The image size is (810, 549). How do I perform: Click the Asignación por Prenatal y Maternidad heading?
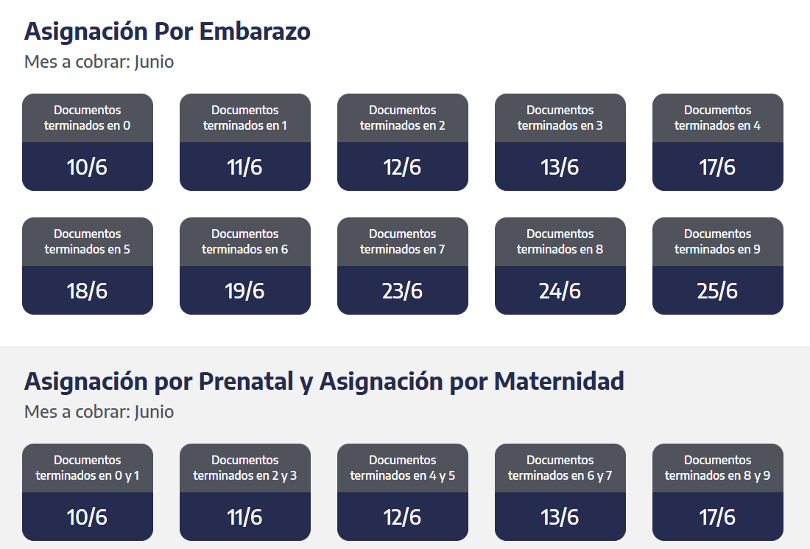[324, 382]
